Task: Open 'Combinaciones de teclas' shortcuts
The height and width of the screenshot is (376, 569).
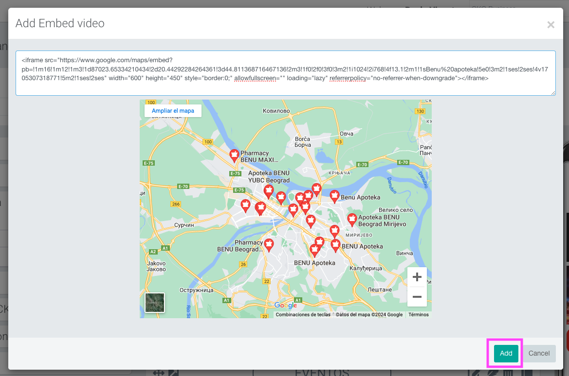Action: [x=303, y=314]
